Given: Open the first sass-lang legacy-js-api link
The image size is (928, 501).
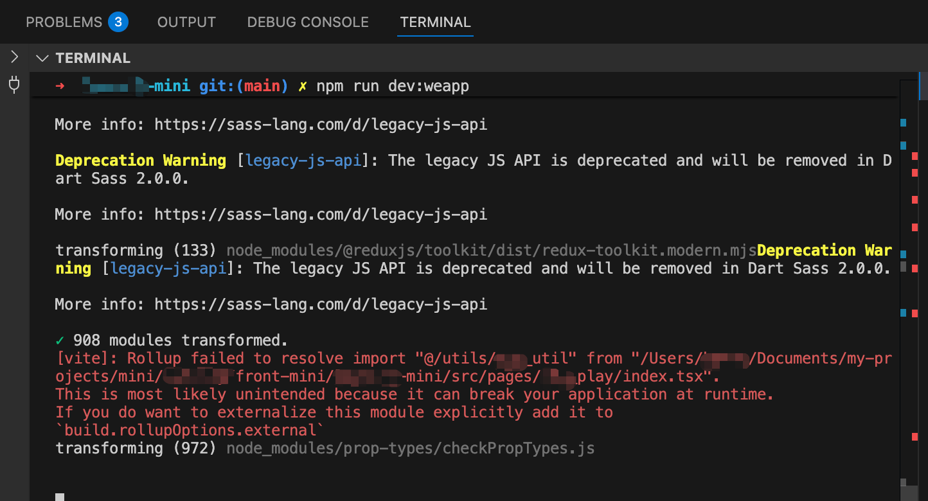Looking at the screenshot, I should coord(320,124).
